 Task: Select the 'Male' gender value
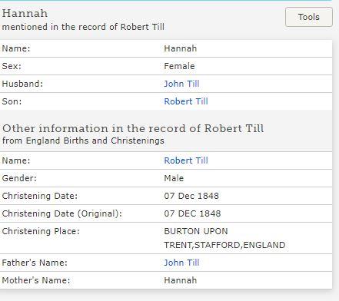pyautogui.click(x=174, y=178)
